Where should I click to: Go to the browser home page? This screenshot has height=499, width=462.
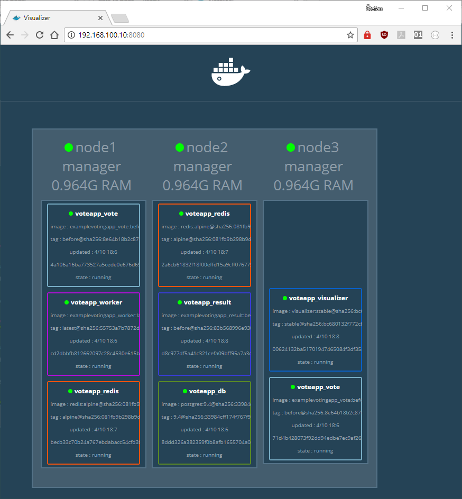pyautogui.click(x=54, y=35)
